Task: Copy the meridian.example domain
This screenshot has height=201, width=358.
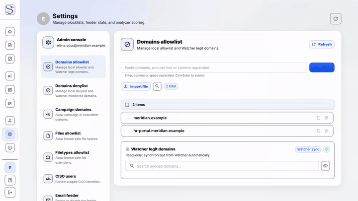Action: pyautogui.click(x=318, y=118)
